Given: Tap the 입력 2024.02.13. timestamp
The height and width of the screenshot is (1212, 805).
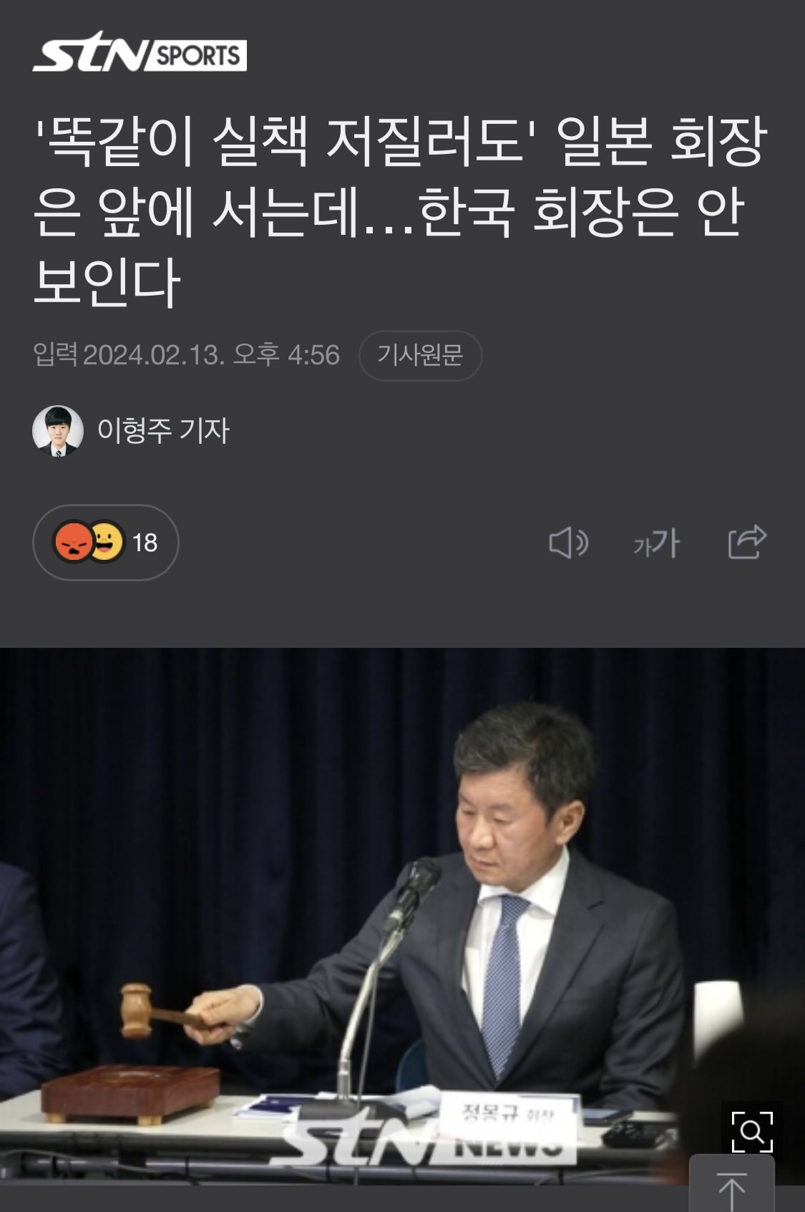Looking at the screenshot, I should 186,355.
